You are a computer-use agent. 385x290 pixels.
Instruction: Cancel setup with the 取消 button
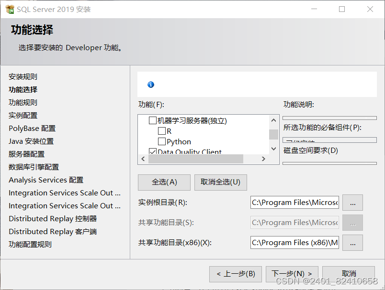[349, 274]
